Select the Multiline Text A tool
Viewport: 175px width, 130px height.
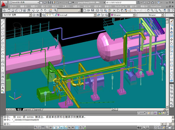3,88
